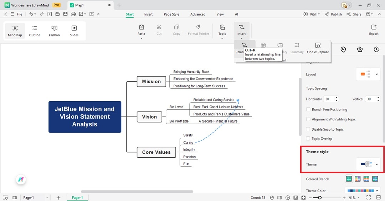Insert a Relationship line from popup
385x201 pixels.
244,45
